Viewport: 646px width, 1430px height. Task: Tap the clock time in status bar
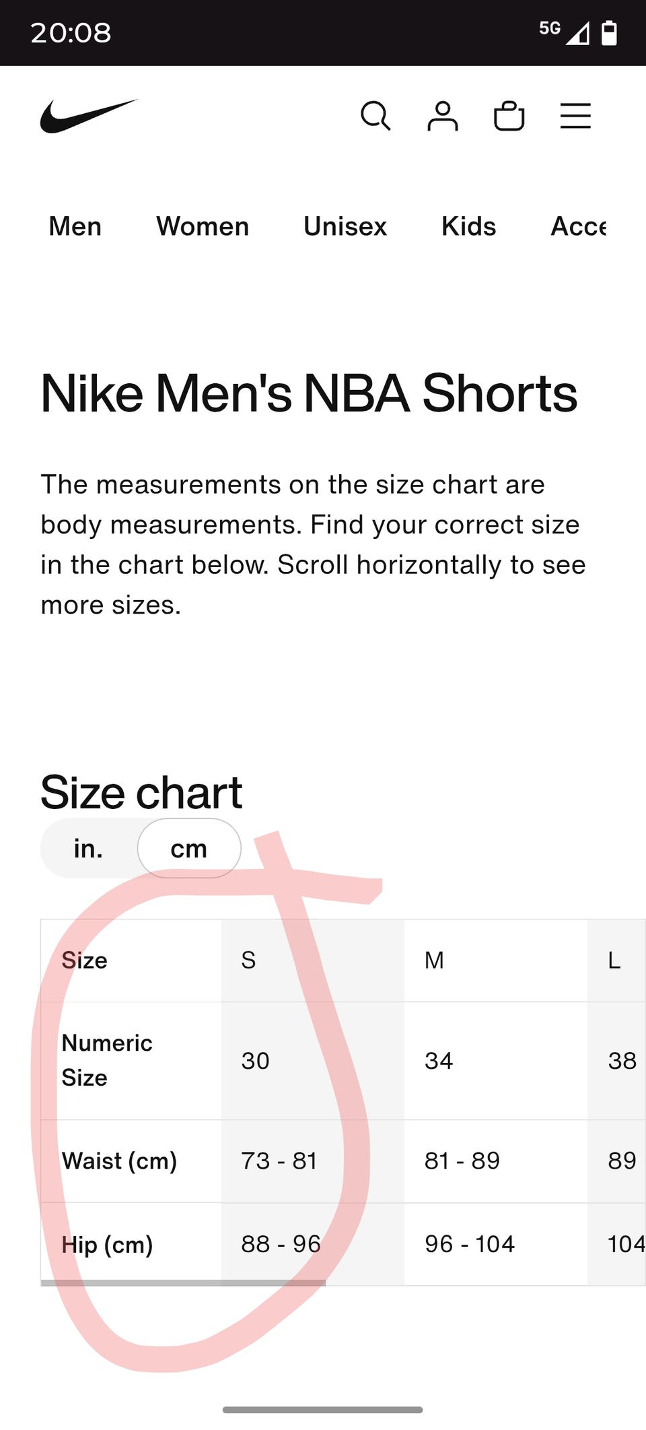coord(71,32)
